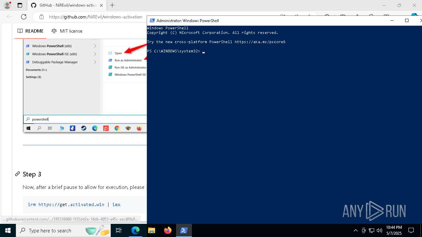Launch Firefox from the taskbar
Image resolution: width=422 pixels, height=237 pixels.
coord(168,230)
